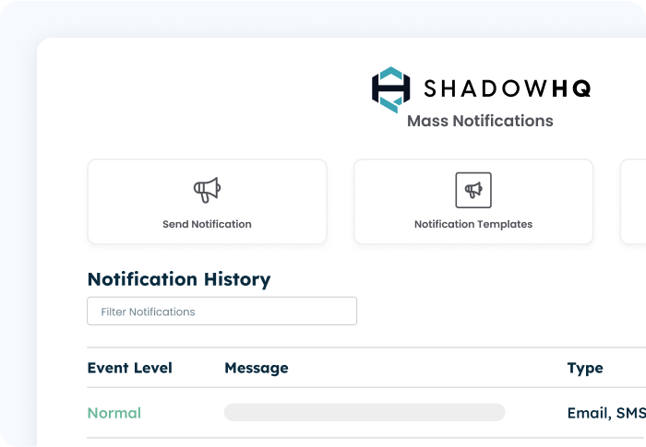The image size is (646, 447).
Task: Click the megaphone icon for Send Notification
Action: [x=207, y=190]
